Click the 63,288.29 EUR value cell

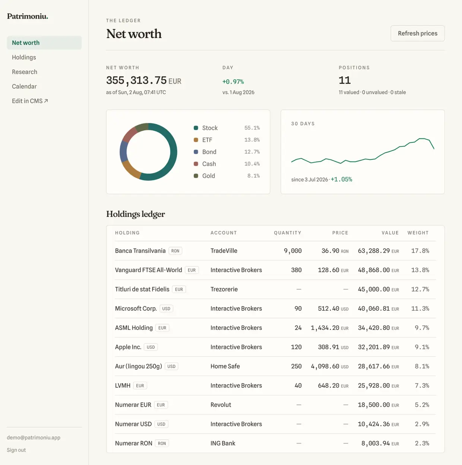pos(378,251)
